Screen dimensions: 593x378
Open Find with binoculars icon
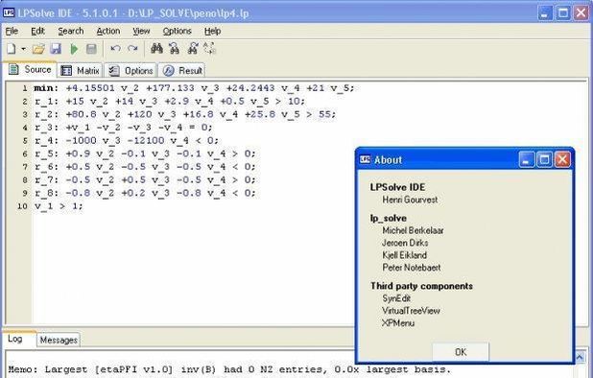(156, 48)
